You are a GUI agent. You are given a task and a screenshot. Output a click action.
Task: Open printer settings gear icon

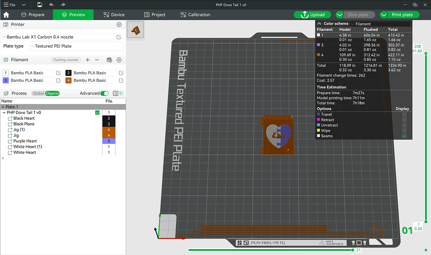pyautogui.click(x=119, y=25)
